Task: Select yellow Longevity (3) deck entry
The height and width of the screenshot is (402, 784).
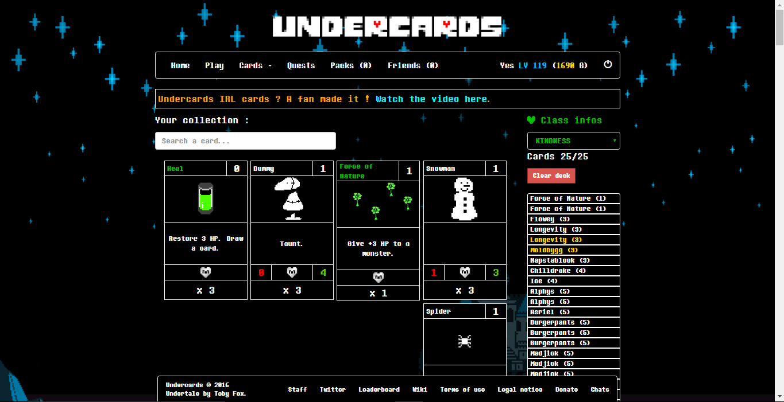Action: 574,240
